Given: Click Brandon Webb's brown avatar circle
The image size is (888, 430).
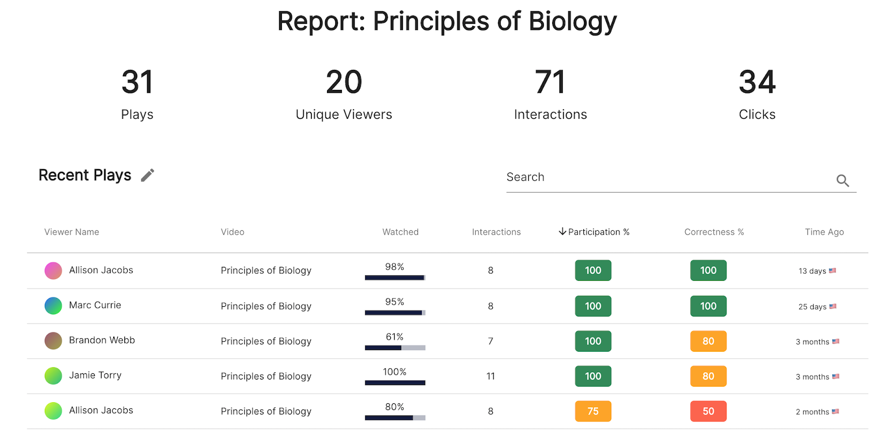Looking at the screenshot, I should coord(53,341).
